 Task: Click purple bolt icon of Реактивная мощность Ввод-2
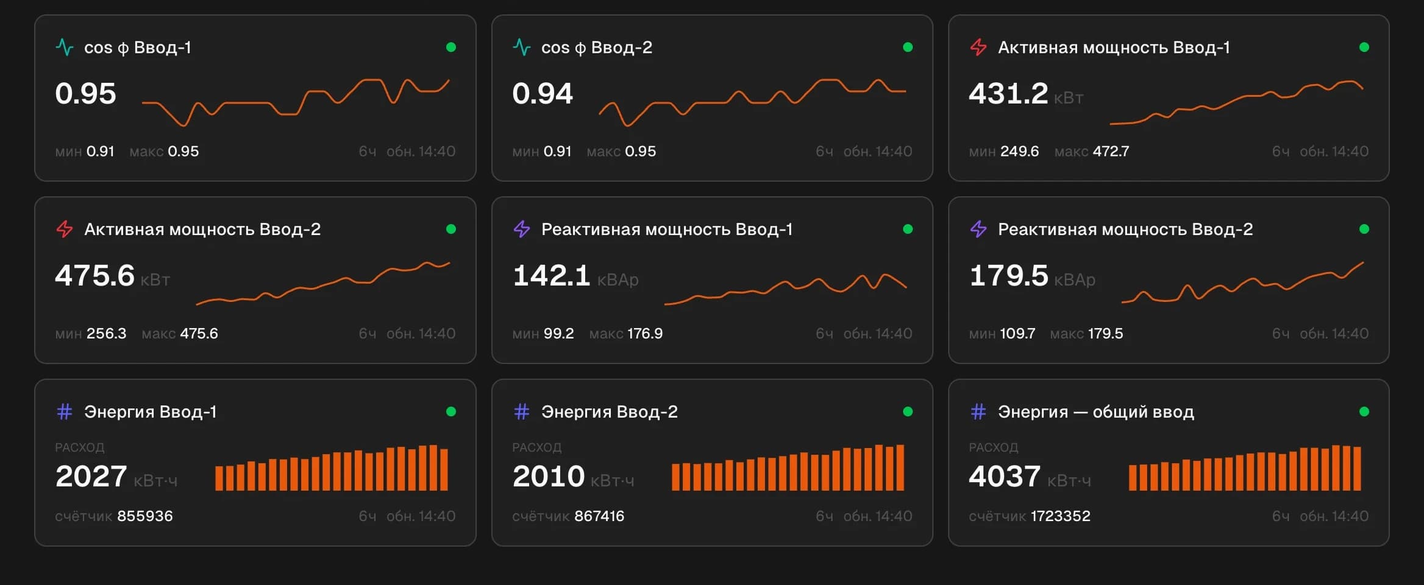click(978, 229)
